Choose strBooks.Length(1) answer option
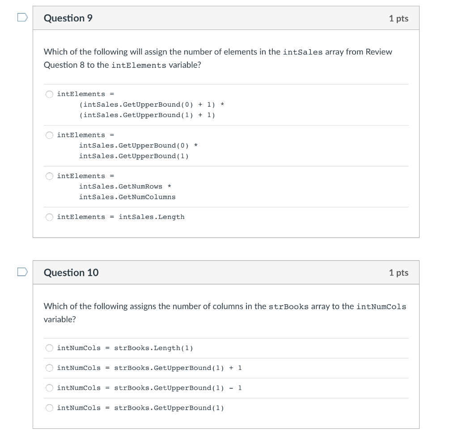 pyautogui.click(x=49, y=348)
